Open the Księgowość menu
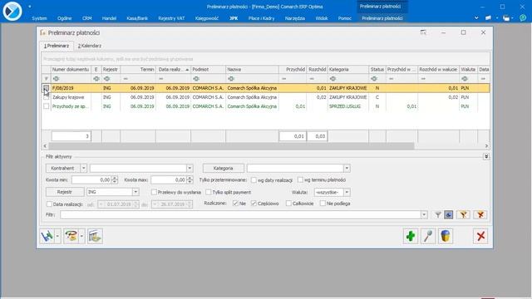 pos(207,18)
